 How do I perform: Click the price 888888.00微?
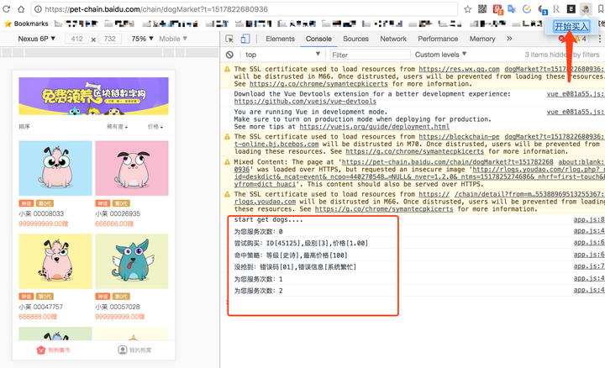click(38, 317)
